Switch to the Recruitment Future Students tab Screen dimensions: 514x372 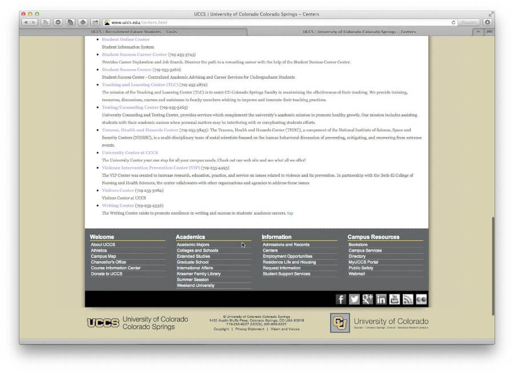coord(134,32)
